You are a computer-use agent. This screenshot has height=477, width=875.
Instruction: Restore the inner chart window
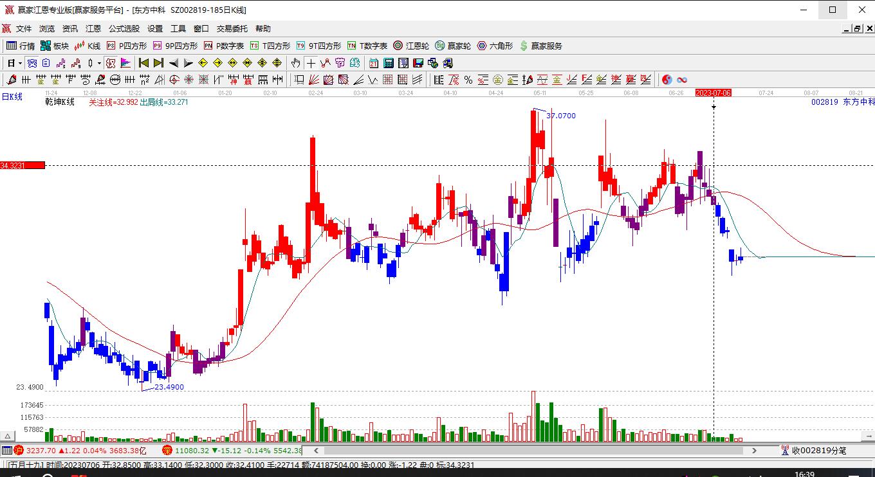pos(857,28)
